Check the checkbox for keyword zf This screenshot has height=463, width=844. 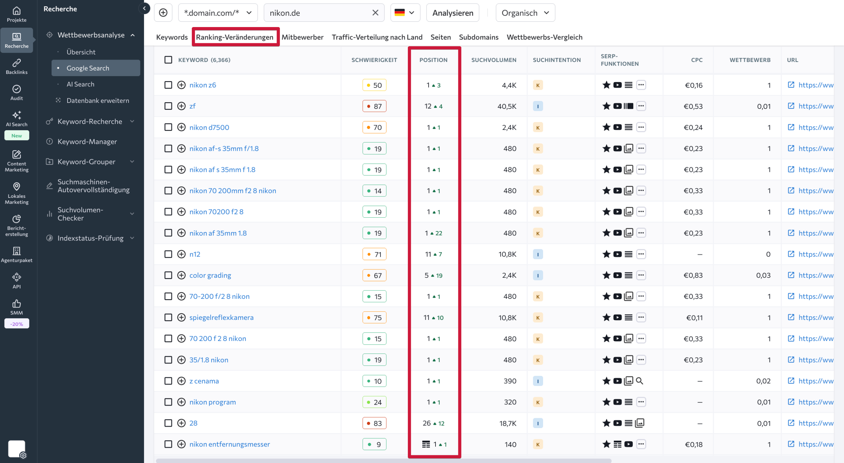(x=168, y=106)
